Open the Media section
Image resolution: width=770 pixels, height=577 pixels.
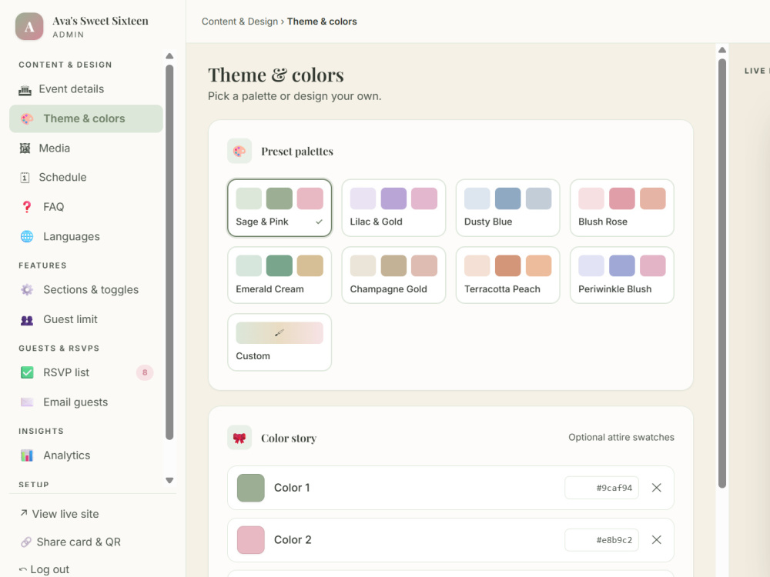click(86, 148)
